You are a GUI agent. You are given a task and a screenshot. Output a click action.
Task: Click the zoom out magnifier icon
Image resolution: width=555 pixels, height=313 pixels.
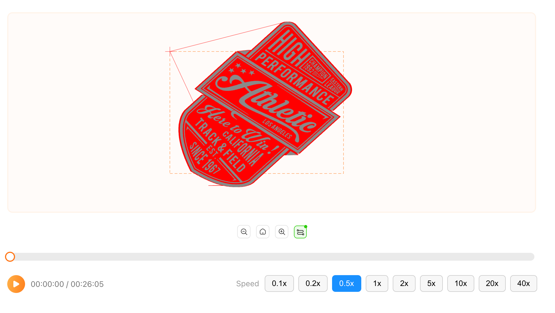pyautogui.click(x=244, y=232)
